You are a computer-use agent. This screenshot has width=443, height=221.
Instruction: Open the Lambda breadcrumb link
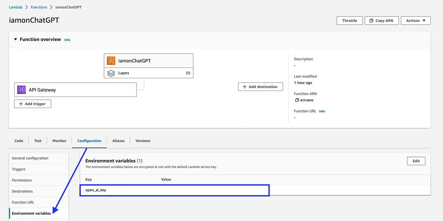[x=16, y=7]
